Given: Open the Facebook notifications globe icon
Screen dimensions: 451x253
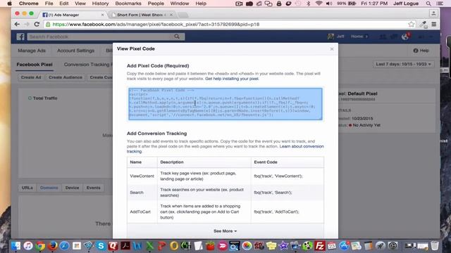Looking at the screenshot, I should click(x=405, y=37).
